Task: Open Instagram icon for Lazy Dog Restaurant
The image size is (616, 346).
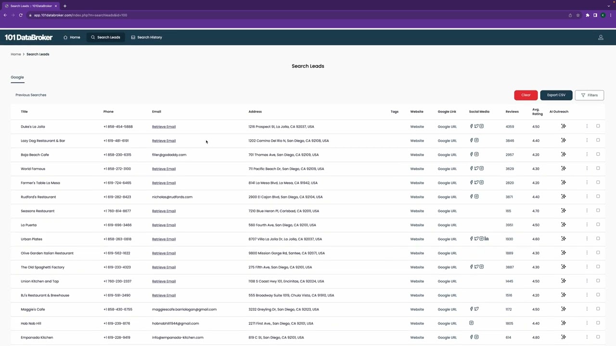Action: click(x=476, y=140)
